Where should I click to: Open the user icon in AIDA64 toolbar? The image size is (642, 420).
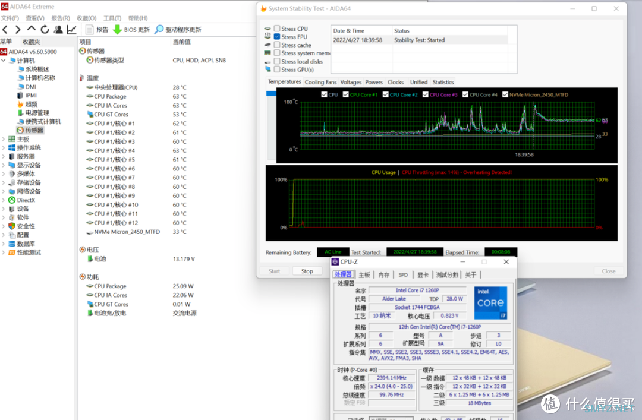58,30
